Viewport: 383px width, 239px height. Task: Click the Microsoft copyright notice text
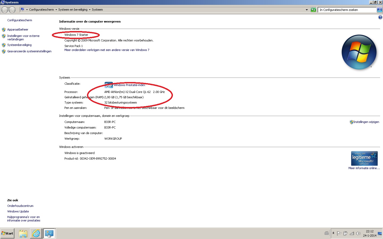pos(109,41)
